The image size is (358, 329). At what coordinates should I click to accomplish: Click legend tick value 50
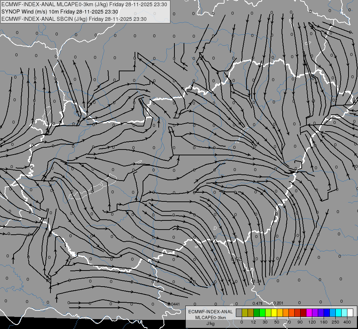click(277, 322)
